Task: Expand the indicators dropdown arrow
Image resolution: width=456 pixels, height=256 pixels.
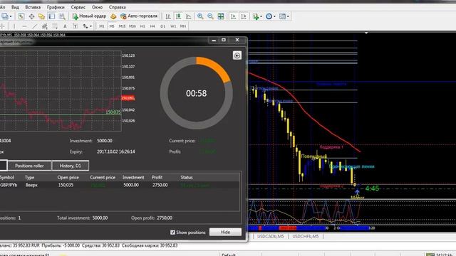Action: click(x=261, y=16)
